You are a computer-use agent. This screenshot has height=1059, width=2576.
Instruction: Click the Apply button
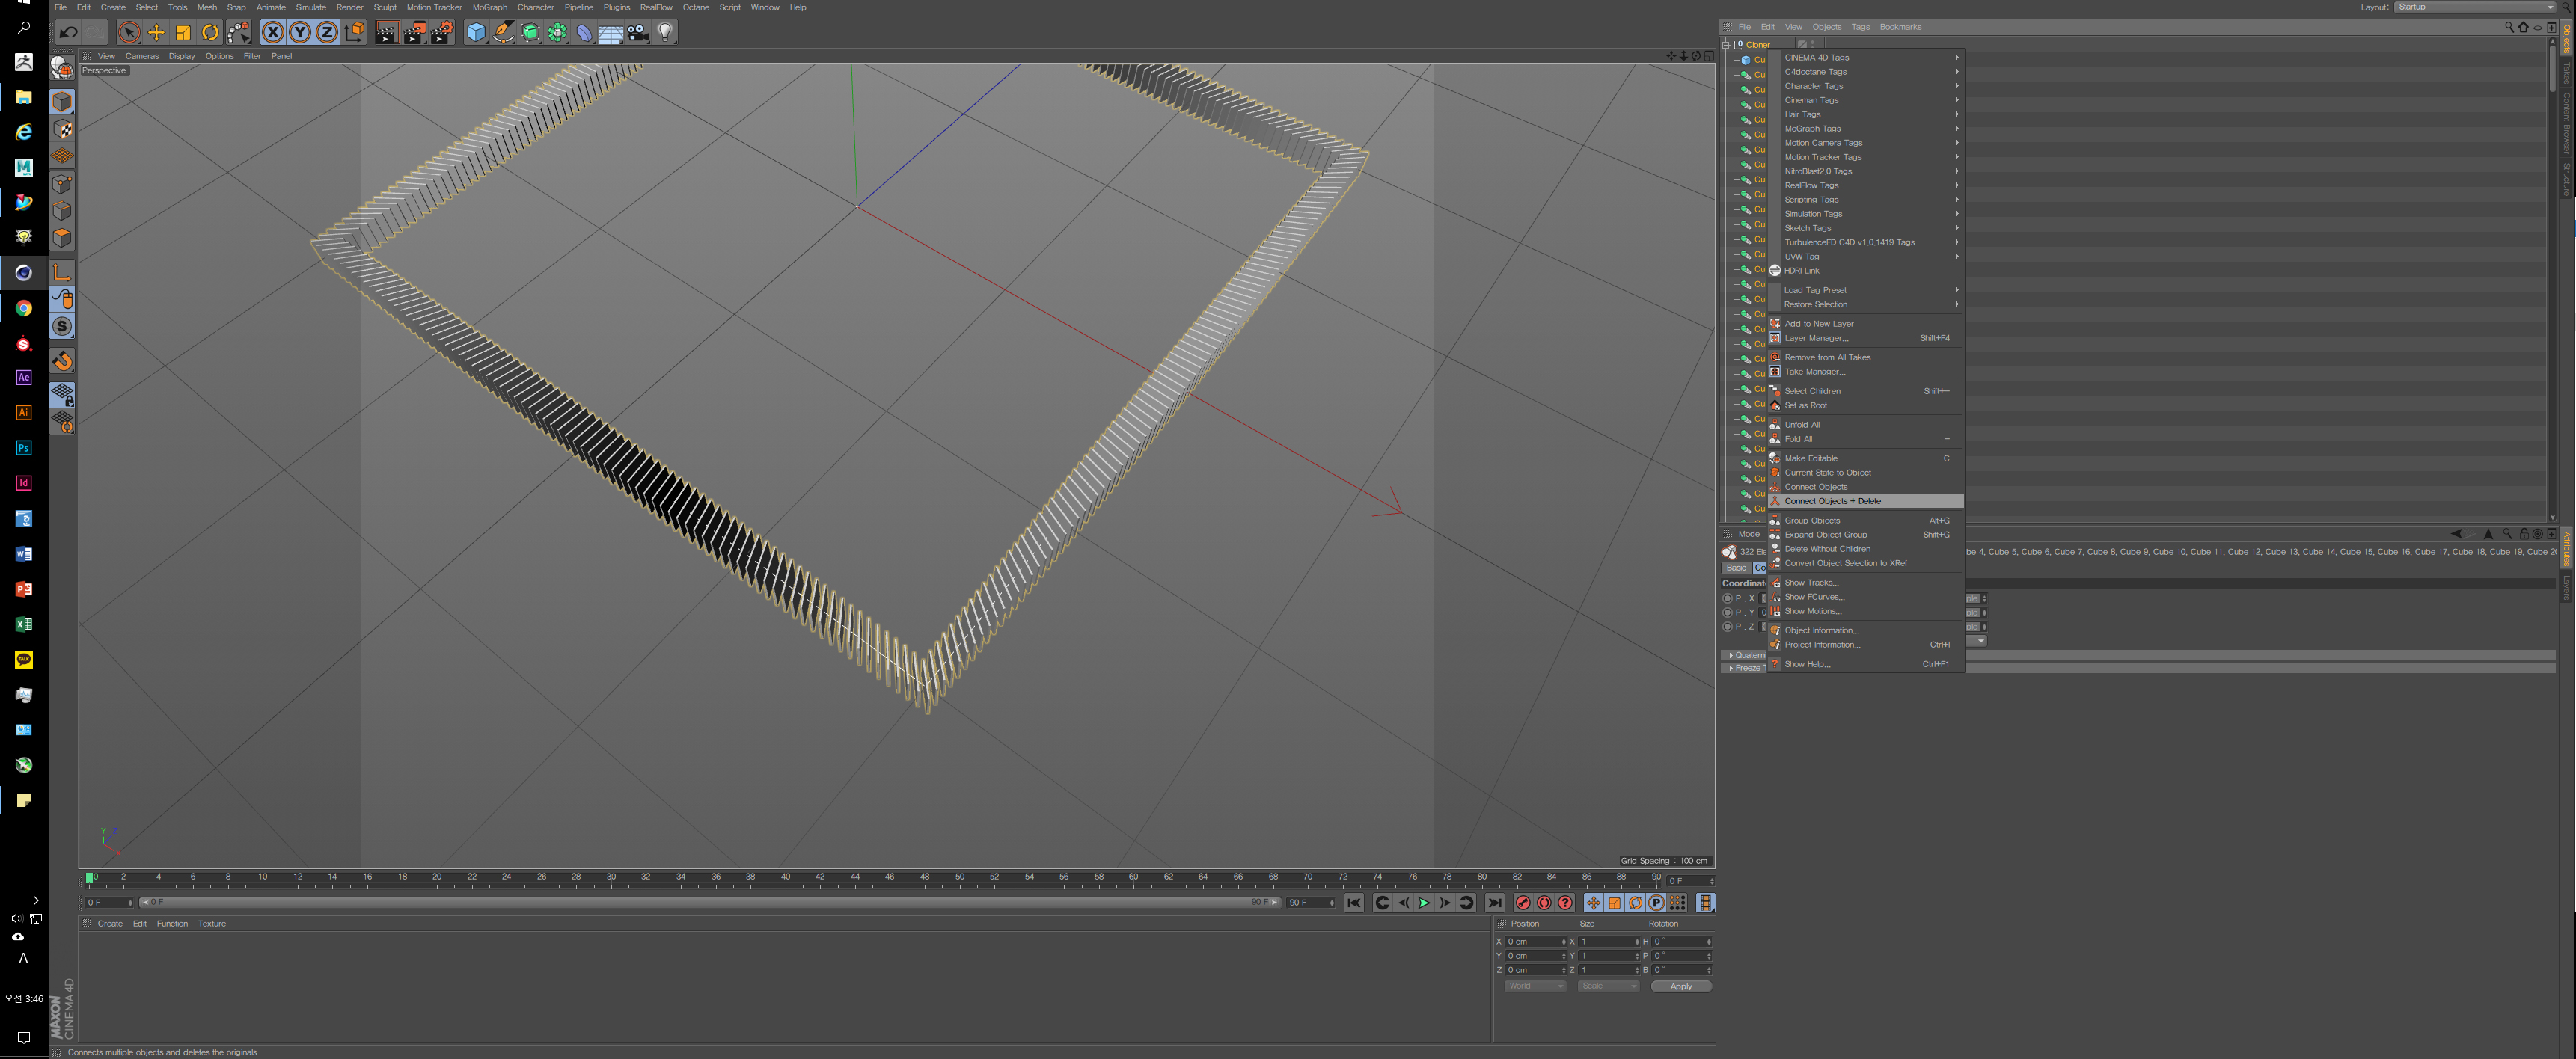point(1681,986)
